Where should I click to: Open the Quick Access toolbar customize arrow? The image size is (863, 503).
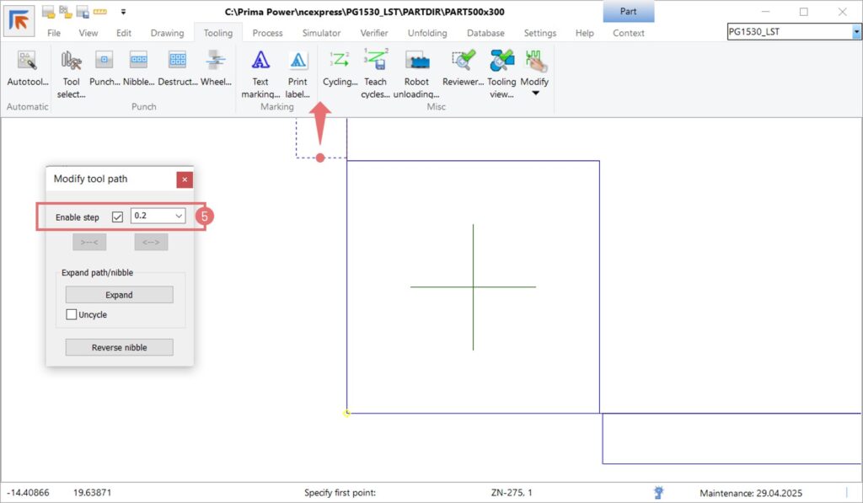[124, 12]
